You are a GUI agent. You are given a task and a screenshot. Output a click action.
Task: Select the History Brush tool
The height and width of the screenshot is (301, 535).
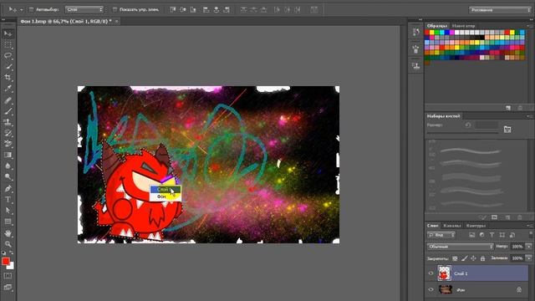pos(8,133)
